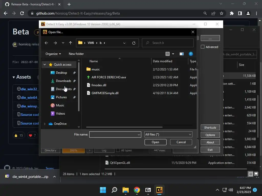Collapse the Assets section triangle

pos(14,77)
